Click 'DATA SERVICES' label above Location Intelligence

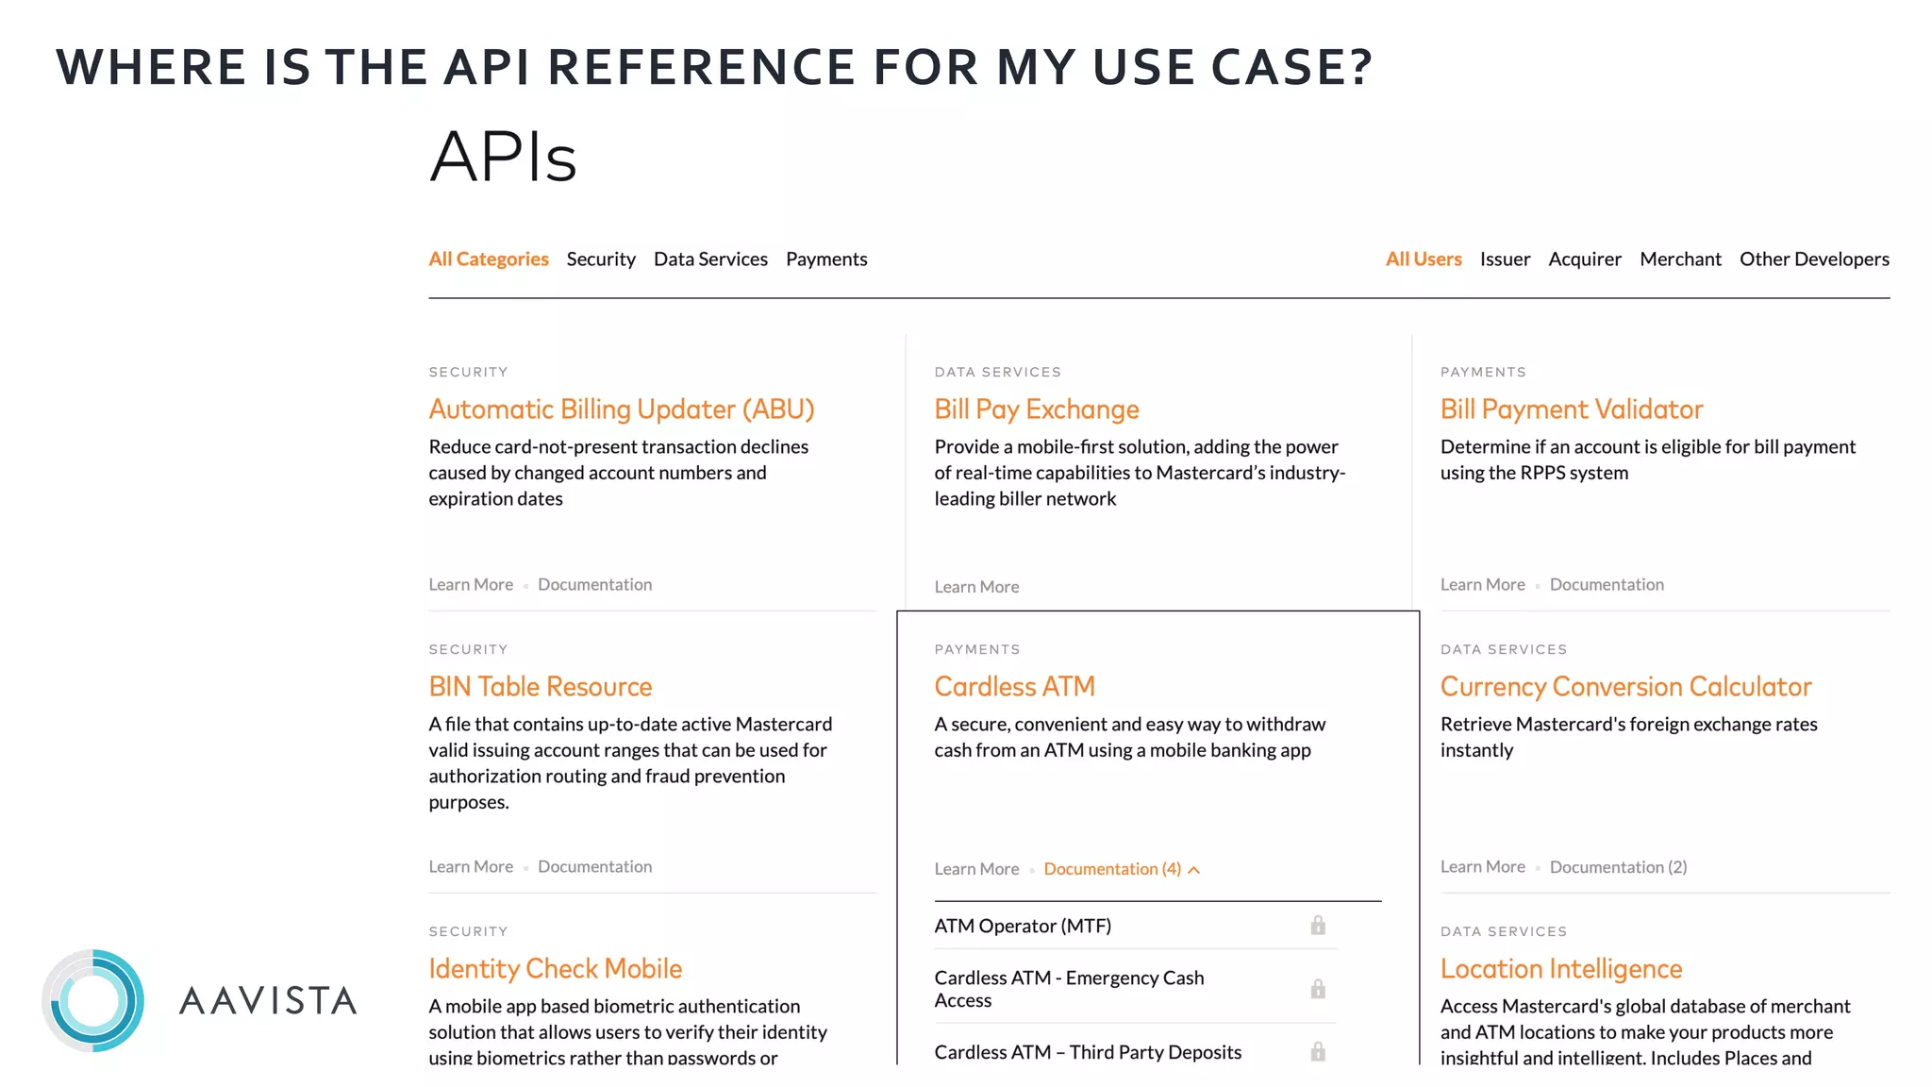point(1503,932)
